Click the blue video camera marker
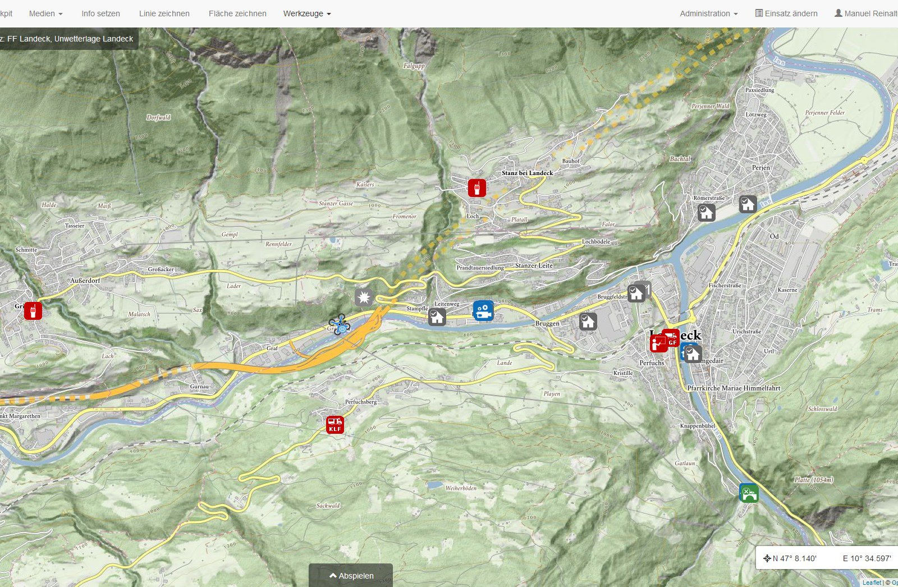 tap(483, 310)
